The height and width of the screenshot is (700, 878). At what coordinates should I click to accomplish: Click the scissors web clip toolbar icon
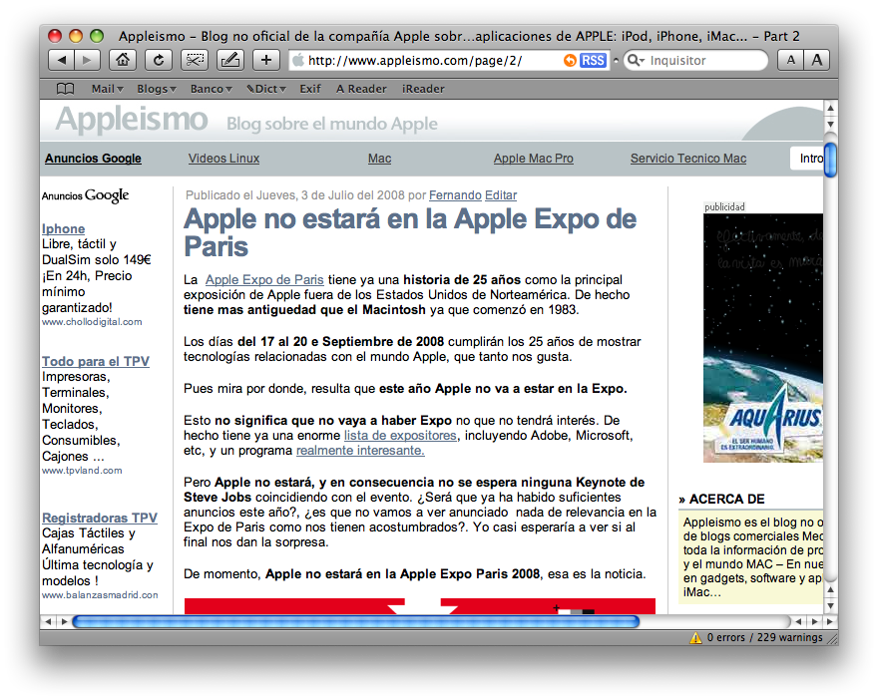pyautogui.click(x=195, y=60)
